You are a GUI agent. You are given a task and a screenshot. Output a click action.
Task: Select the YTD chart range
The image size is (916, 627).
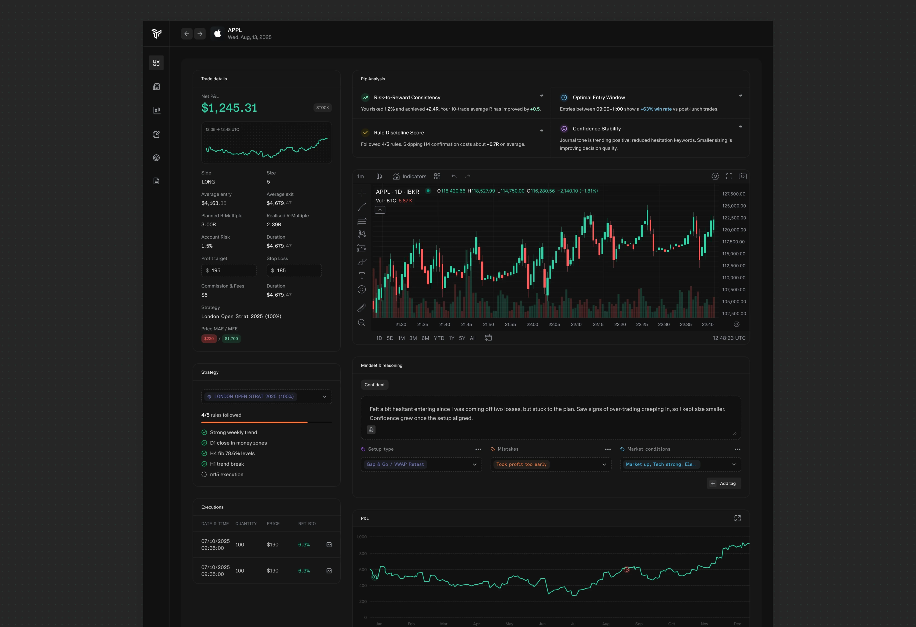click(x=439, y=338)
